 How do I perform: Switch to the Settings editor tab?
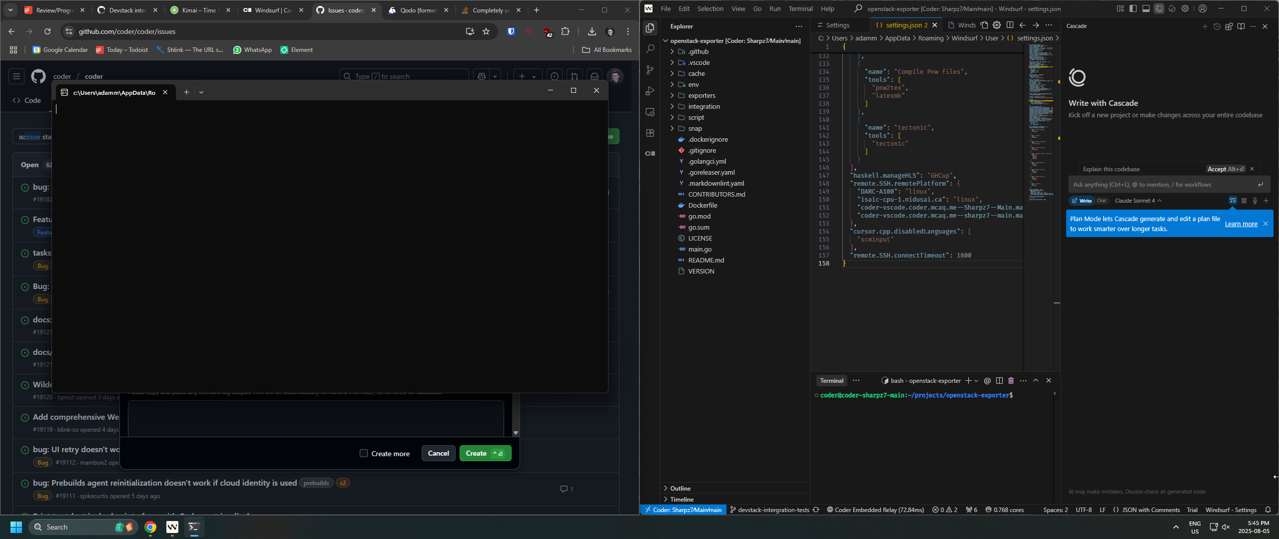[837, 25]
